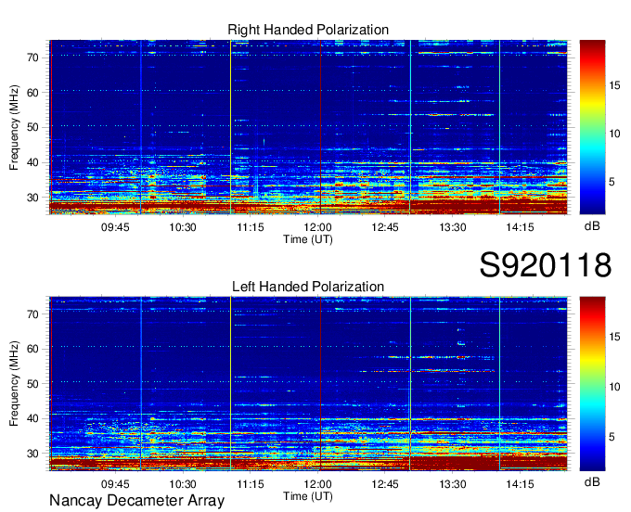Click the 10:30 tick under Right Handed plot
631x512 pixels.
[x=183, y=227]
